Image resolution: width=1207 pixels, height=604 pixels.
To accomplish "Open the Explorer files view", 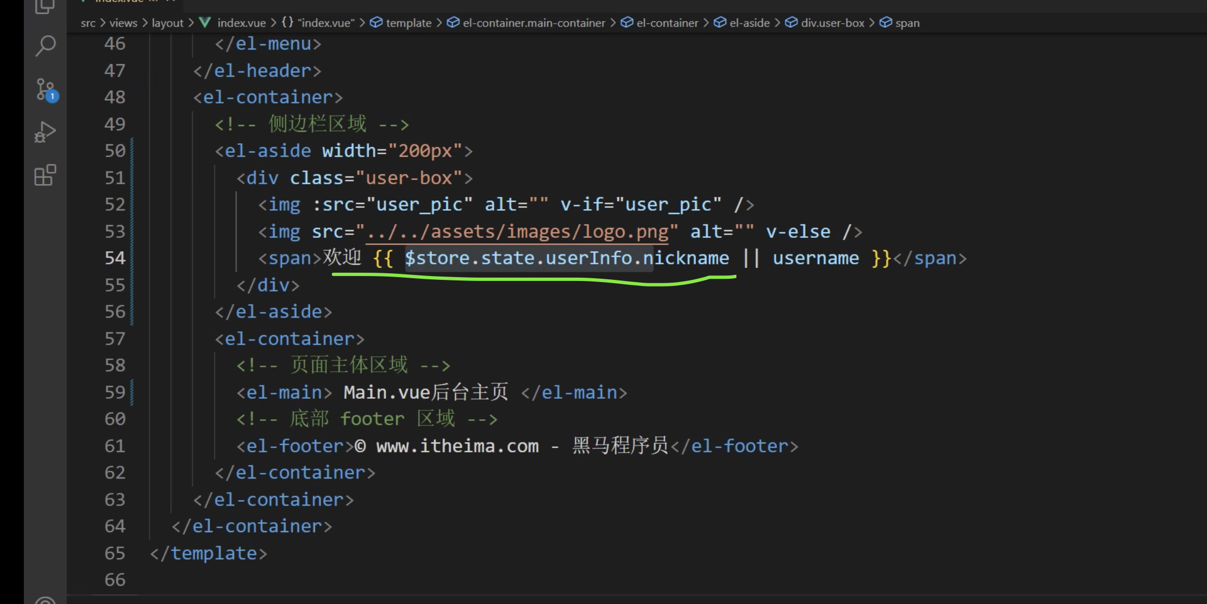I will pos(45,6).
